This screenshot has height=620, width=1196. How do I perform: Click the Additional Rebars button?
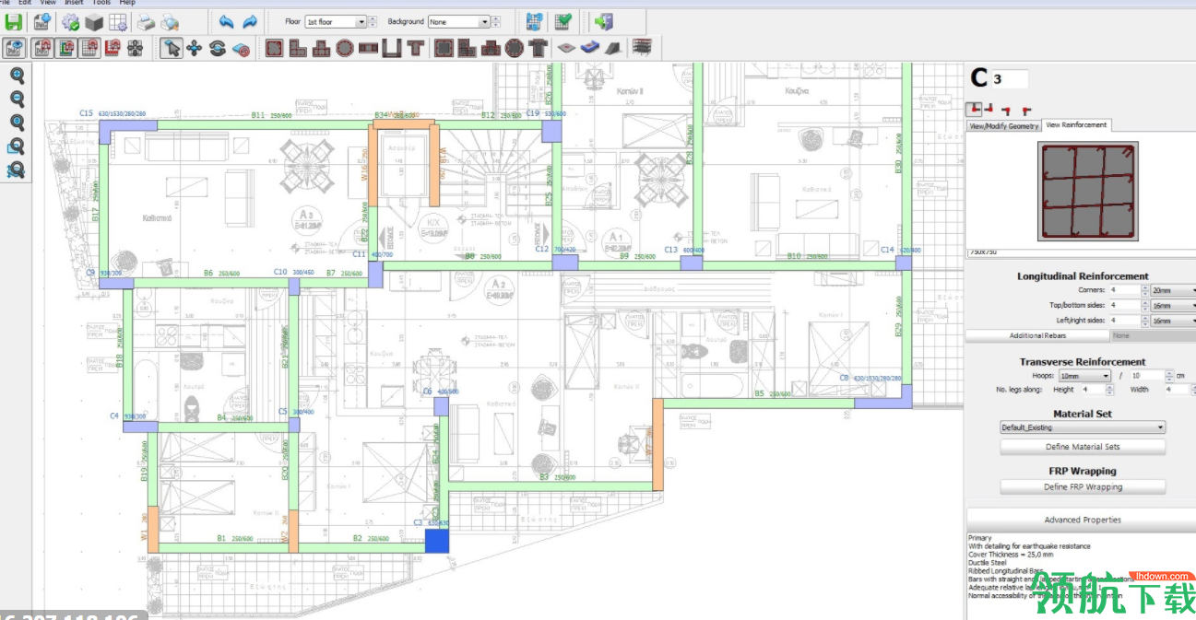coord(1037,336)
